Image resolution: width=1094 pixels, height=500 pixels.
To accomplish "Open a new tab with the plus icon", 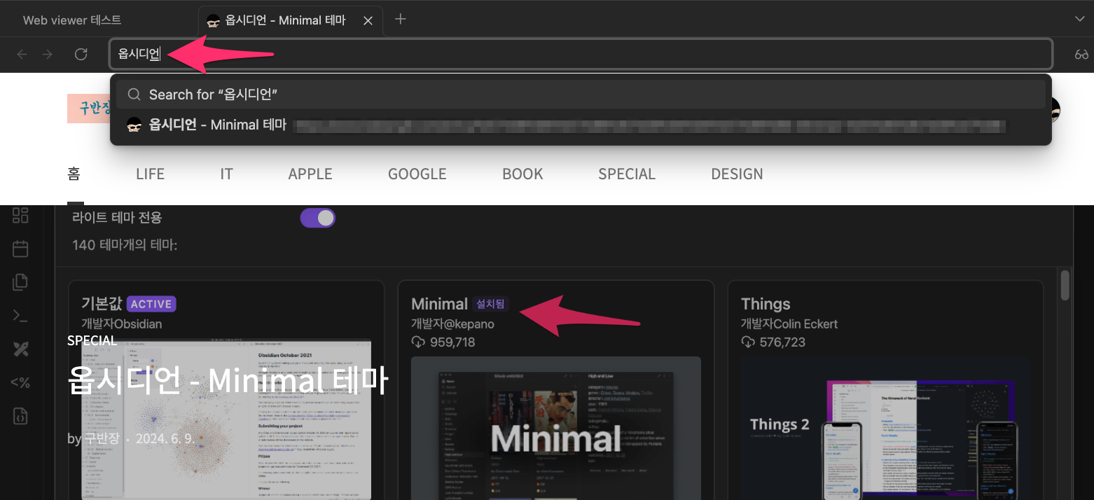I will (x=401, y=19).
